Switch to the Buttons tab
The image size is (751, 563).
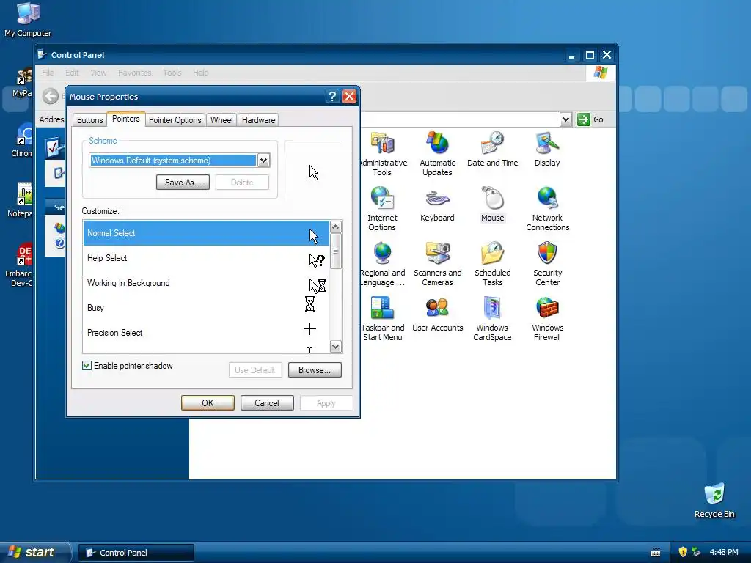(89, 119)
